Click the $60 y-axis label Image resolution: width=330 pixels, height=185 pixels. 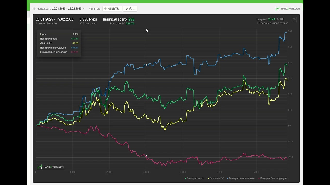[290, 31]
